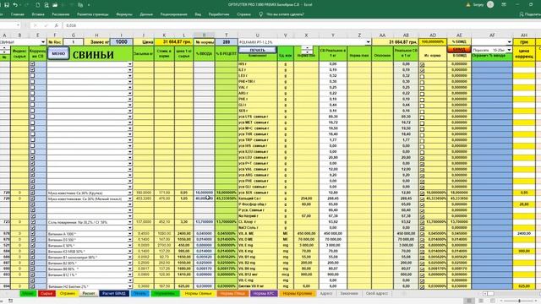Screen dimensions: 541x304
Task: Click the Tell Me lightbulb icon
Action: point(261,14)
